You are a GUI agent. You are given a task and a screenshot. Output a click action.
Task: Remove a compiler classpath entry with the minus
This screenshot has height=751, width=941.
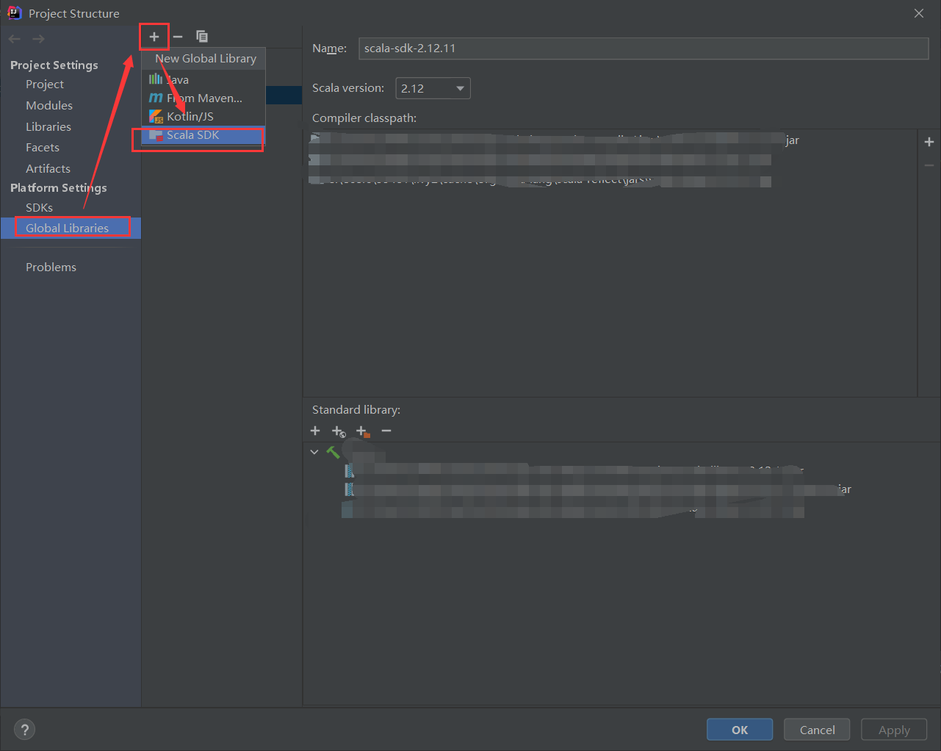click(929, 165)
